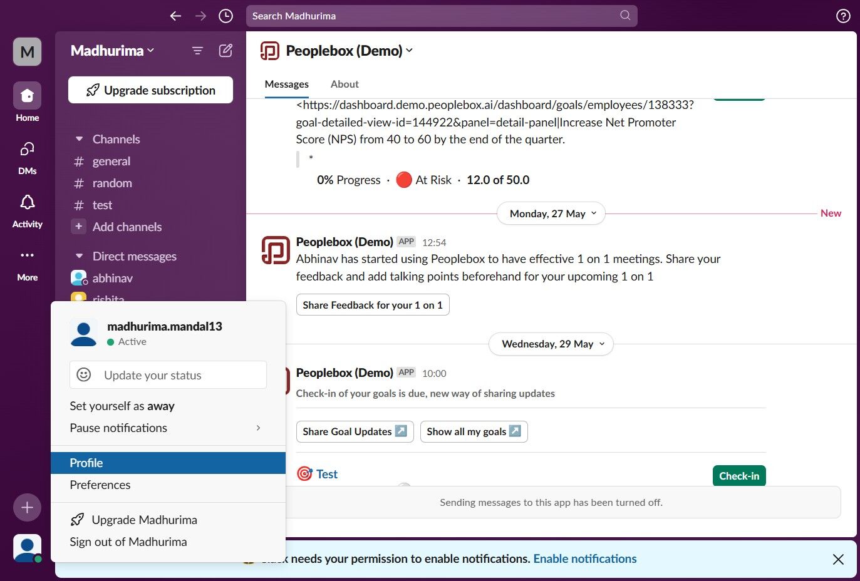This screenshot has width=860, height=581.
Task: Open the random channel
Action: tap(112, 183)
